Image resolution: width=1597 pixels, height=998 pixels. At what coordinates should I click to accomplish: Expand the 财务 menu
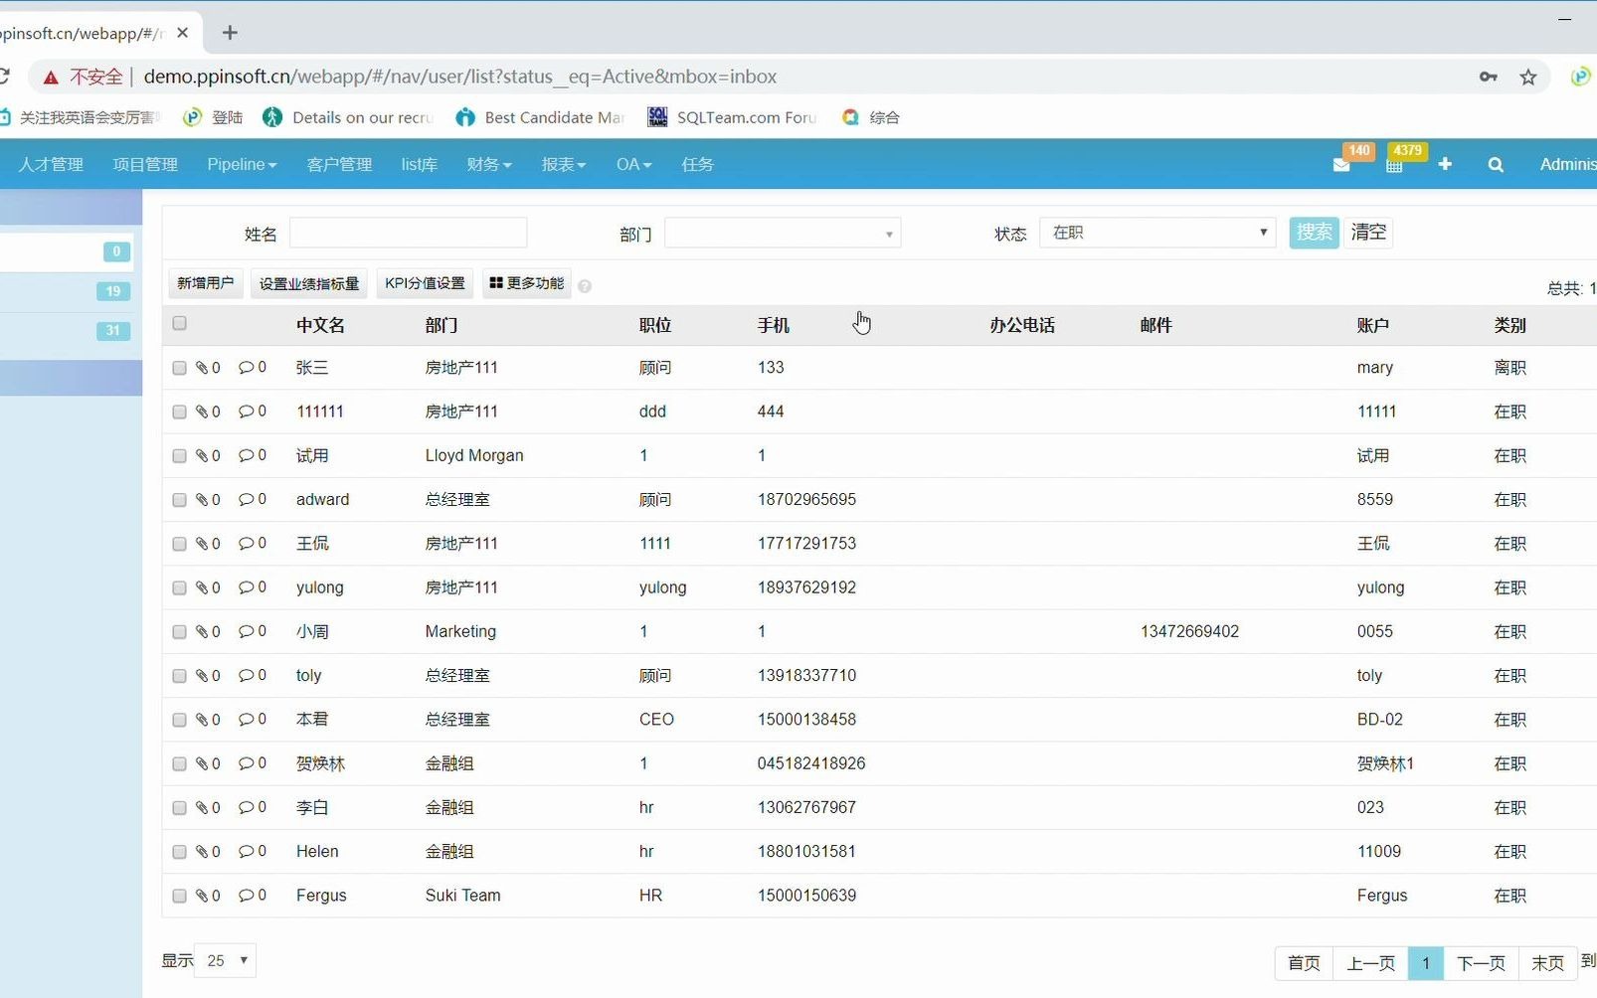489,164
